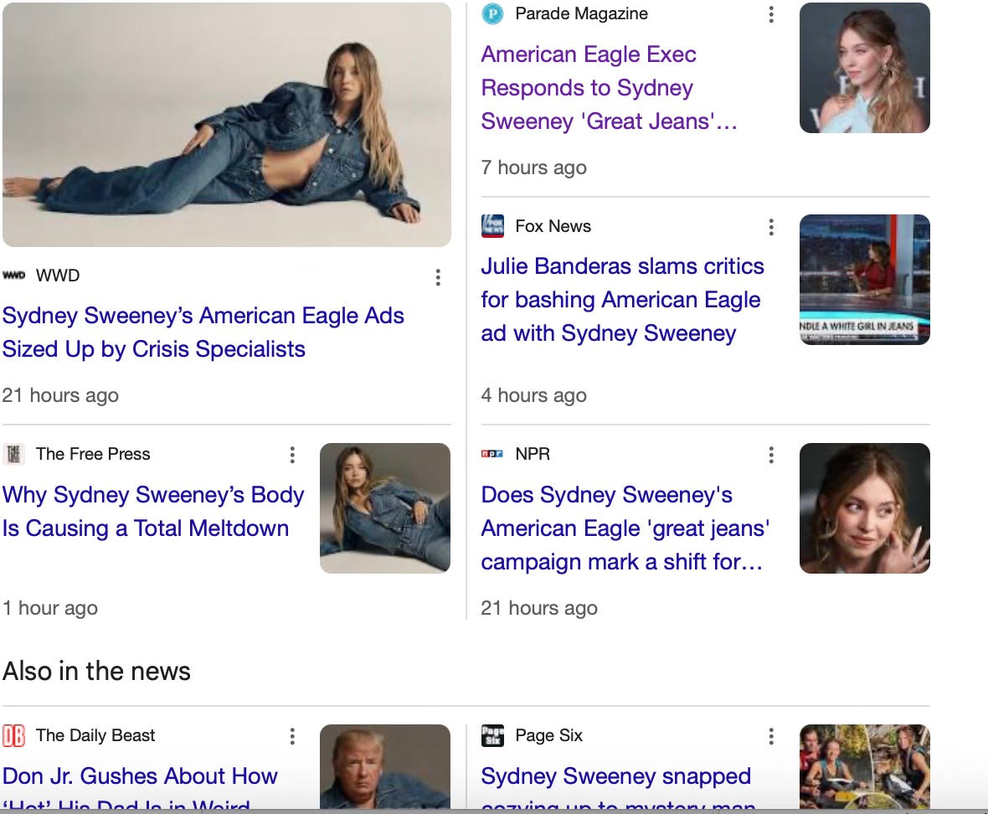
Task: Click 'The Free Press' source name
Action: pyautogui.click(x=93, y=454)
